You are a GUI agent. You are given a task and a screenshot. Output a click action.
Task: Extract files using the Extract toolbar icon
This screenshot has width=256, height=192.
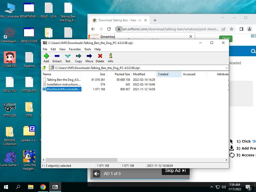tap(57, 58)
